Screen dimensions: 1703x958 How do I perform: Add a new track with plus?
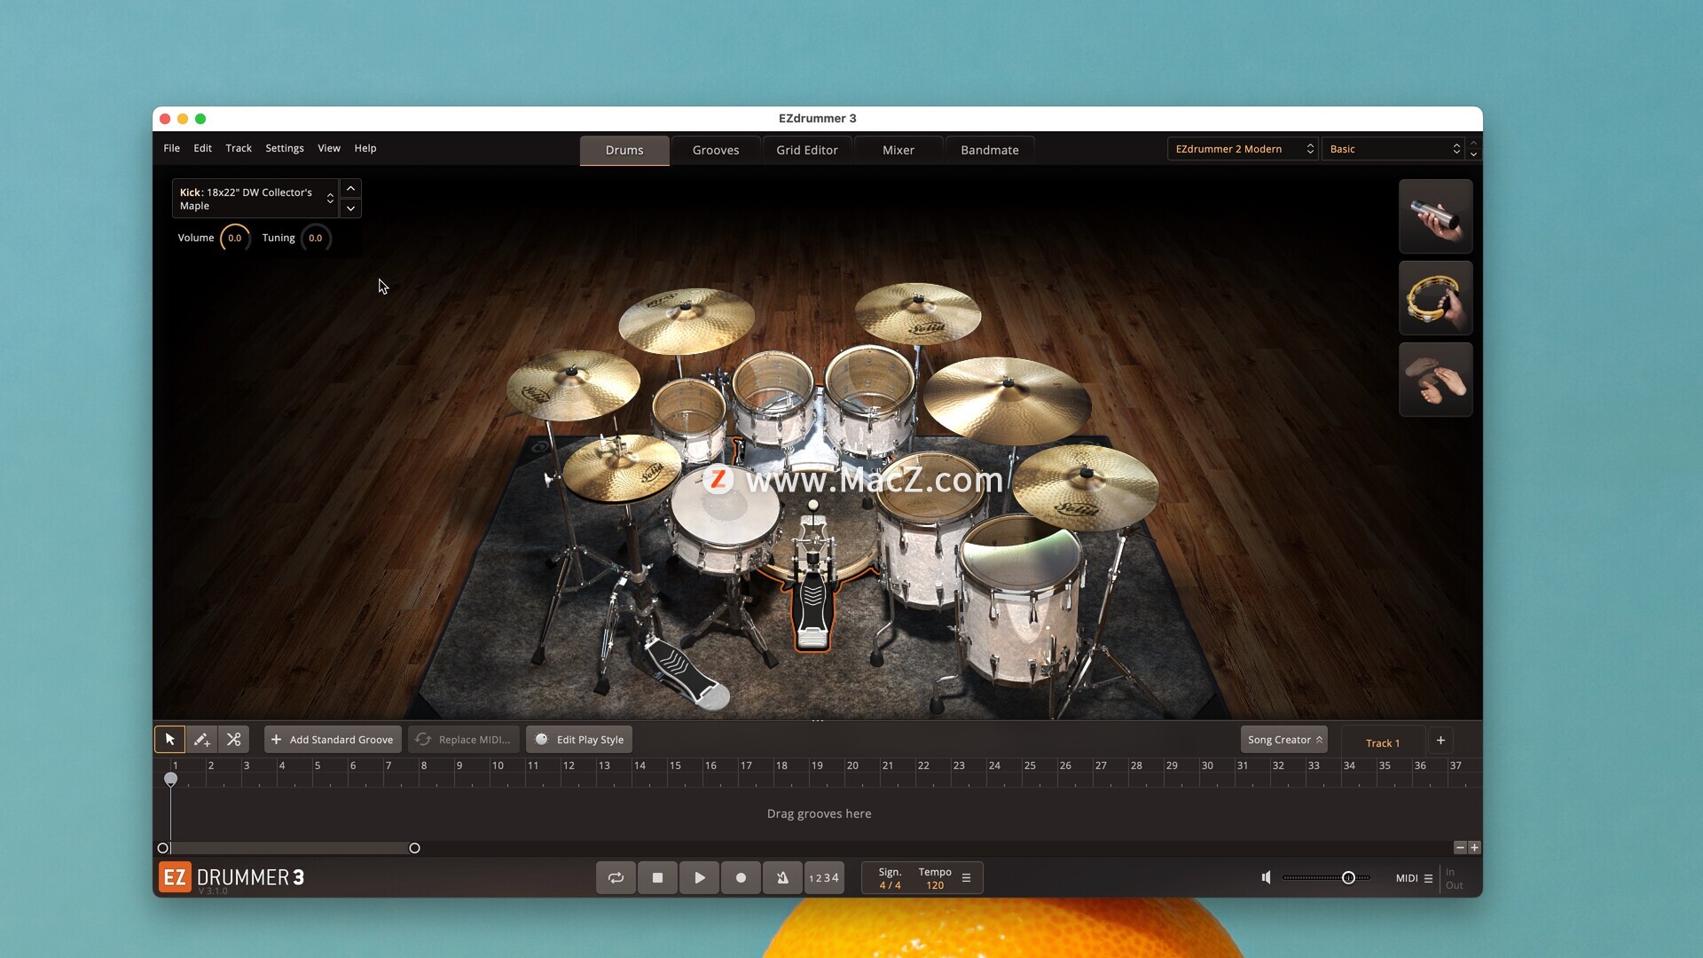(1440, 740)
